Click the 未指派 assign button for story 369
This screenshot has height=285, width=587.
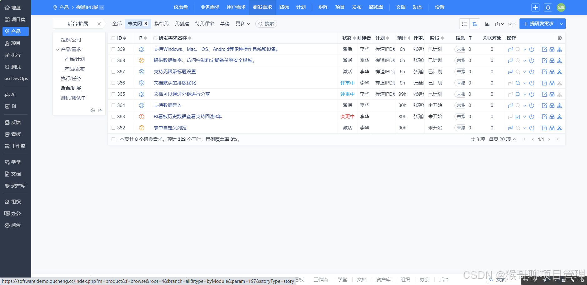[x=460, y=49]
